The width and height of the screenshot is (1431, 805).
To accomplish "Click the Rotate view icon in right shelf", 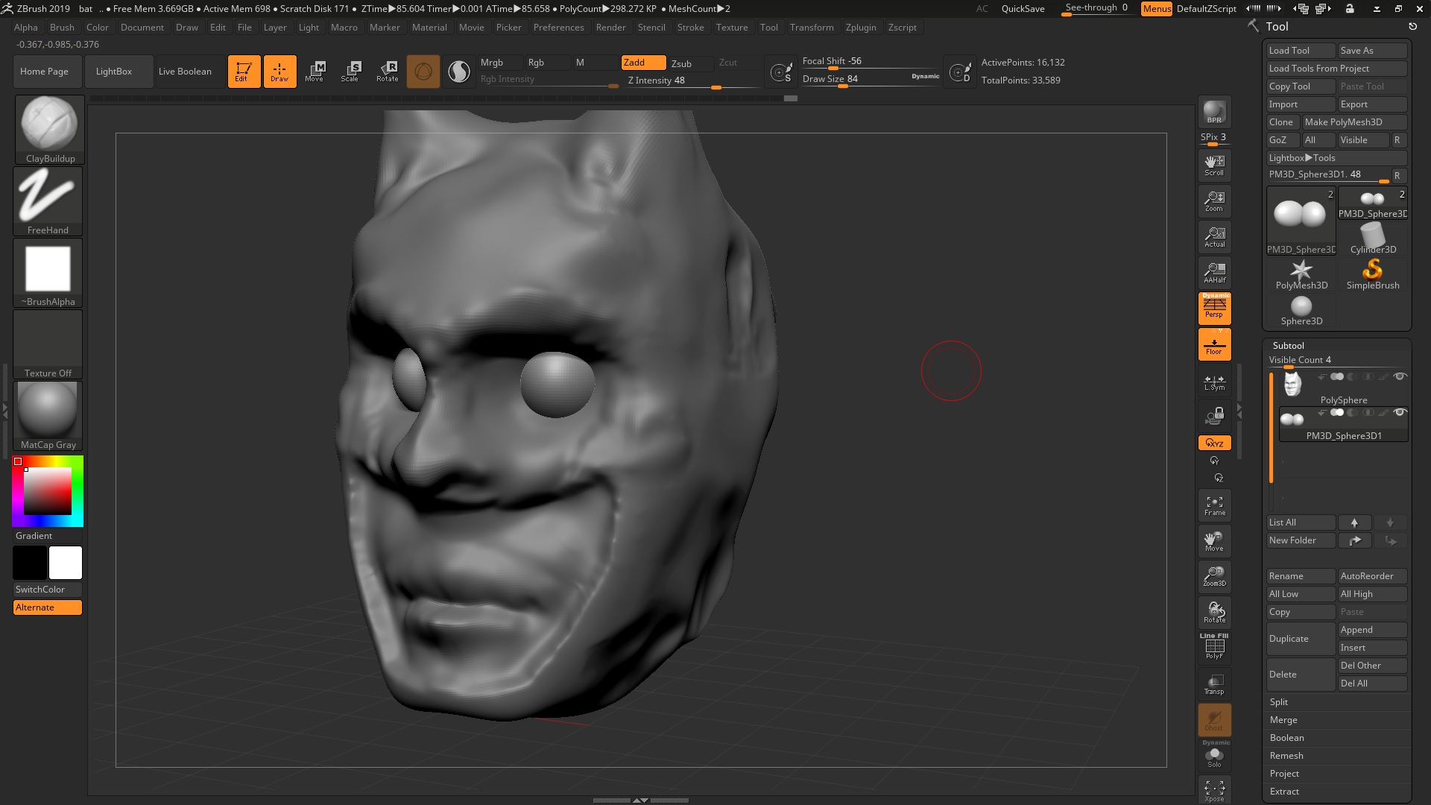I will click(1214, 612).
